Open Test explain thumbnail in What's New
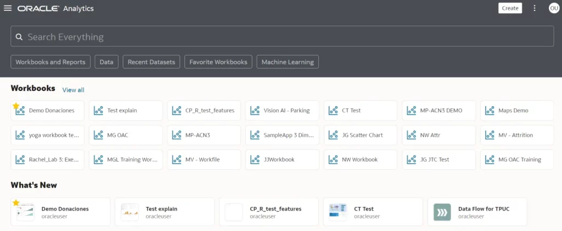Viewport: 562px width, 231px height. click(x=130, y=212)
